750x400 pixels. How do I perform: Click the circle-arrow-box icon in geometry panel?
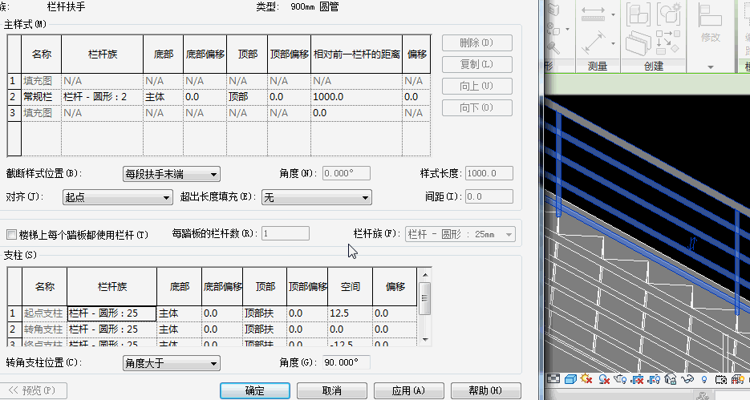552,29
